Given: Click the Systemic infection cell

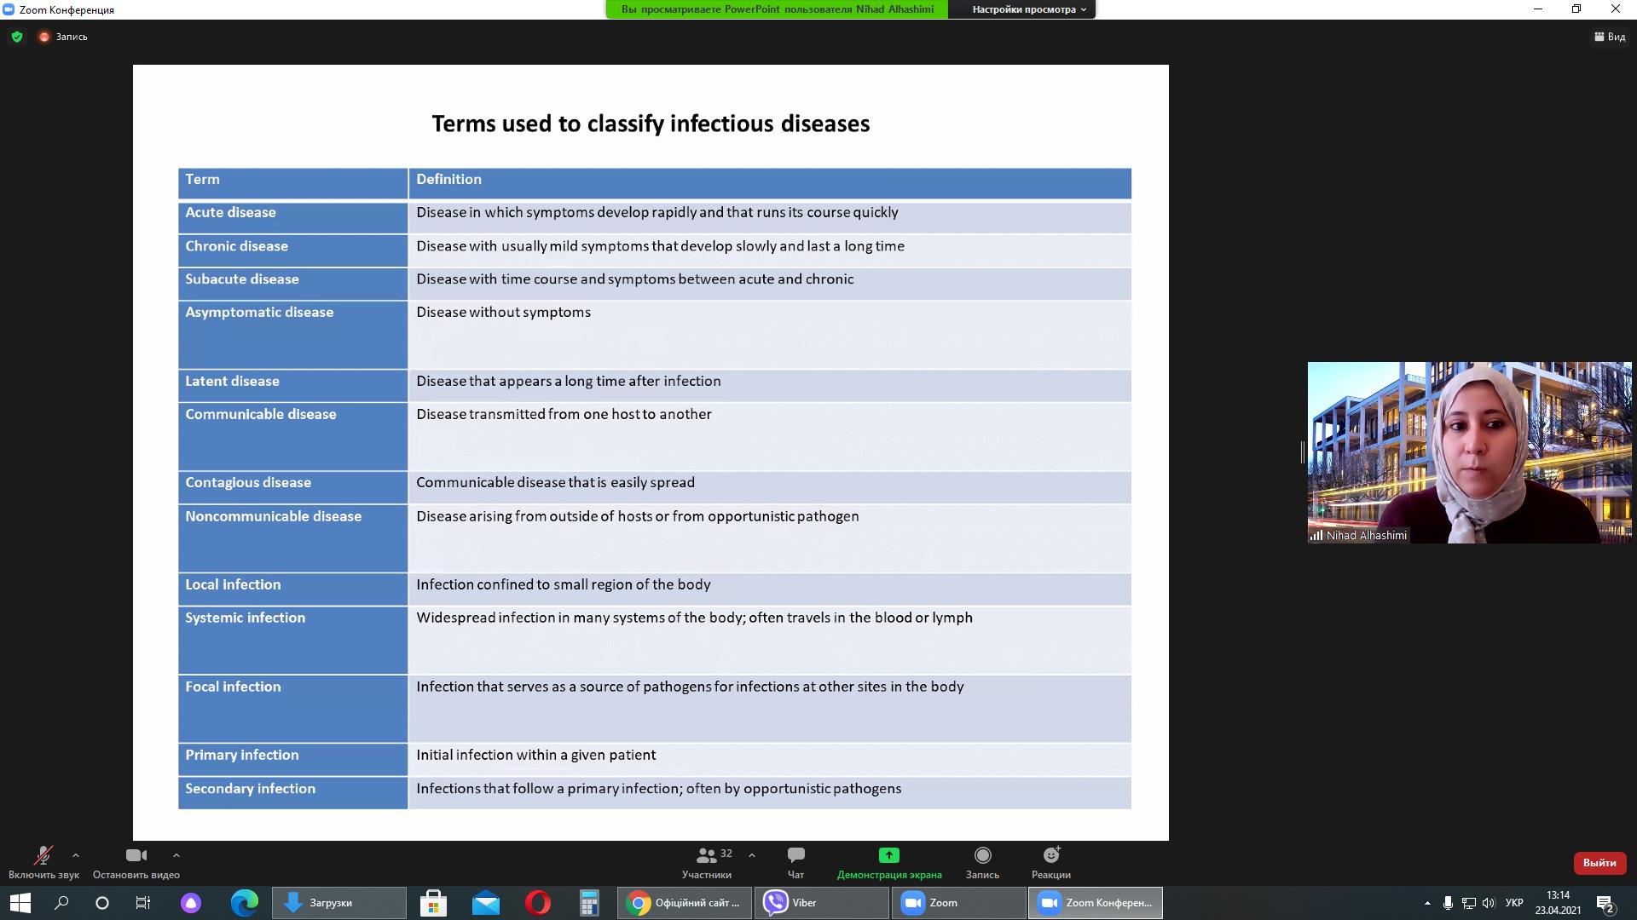Looking at the screenshot, I should [293, 640].
